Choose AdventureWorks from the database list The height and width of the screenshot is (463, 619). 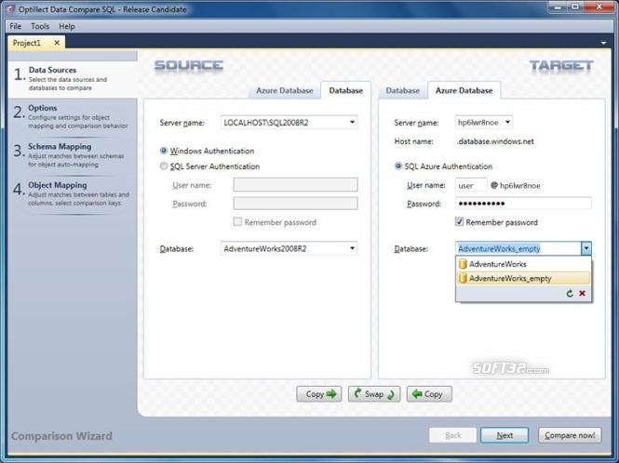[523, 264]
